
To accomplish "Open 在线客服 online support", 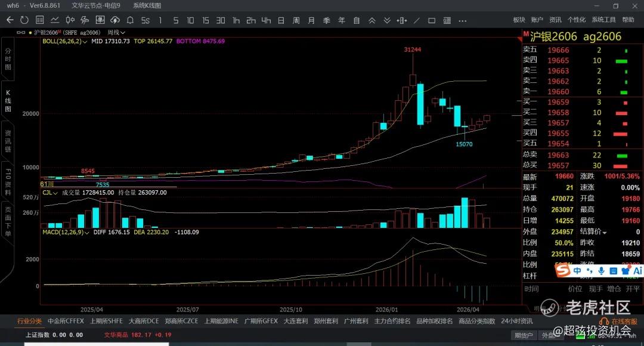I will (x=619, y=322).
